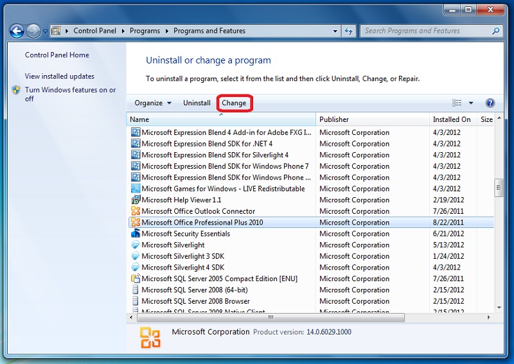514x364 pixels.
Task: Sort by the Size column header
Action: pyautogui.click(x=486, y=119)
